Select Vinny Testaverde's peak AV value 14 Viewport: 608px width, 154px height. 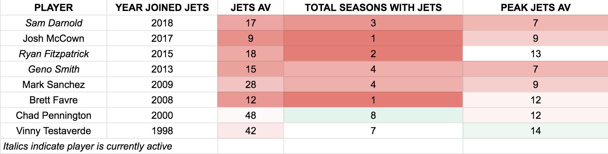535,131
